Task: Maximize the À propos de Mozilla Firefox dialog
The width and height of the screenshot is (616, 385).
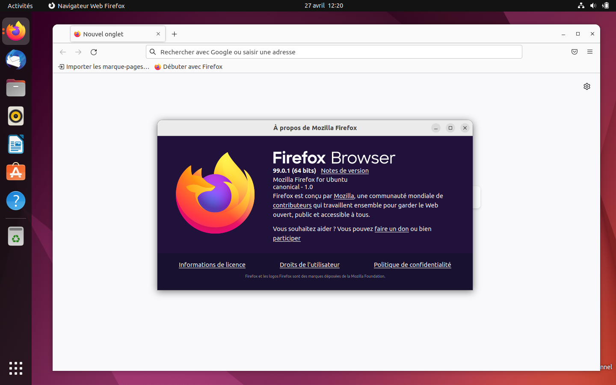Action: (x=450, y=128)
